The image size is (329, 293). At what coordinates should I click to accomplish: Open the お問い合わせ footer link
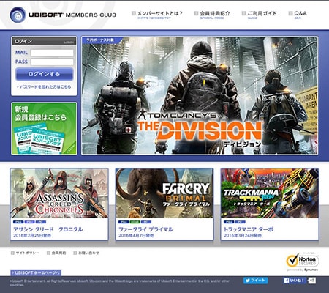point(86,253)
